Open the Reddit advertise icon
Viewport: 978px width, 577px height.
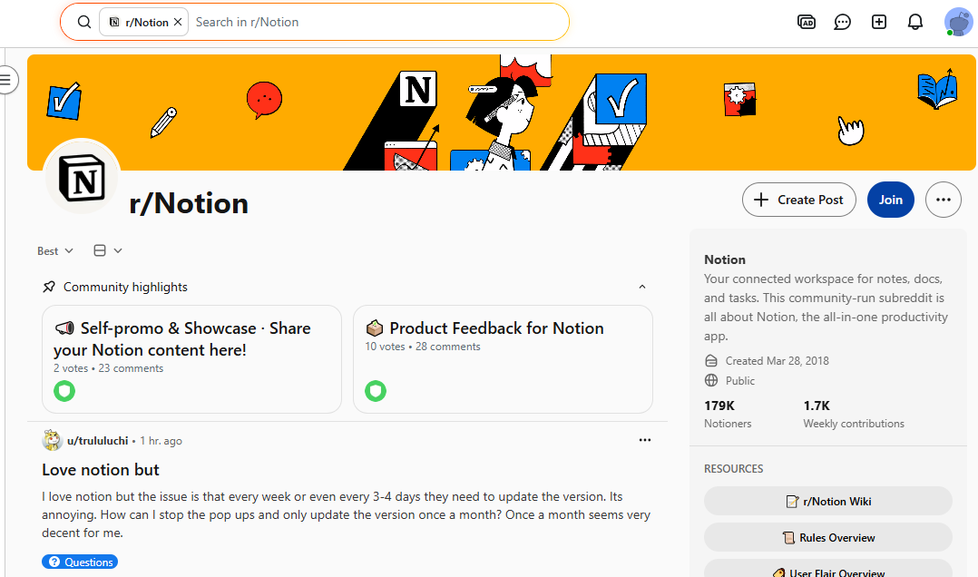coord(807,22)
